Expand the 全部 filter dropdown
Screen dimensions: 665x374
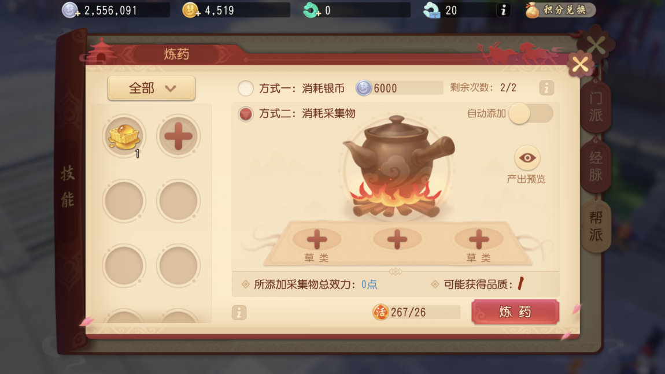pyautogui.click(x=152, y=88)
